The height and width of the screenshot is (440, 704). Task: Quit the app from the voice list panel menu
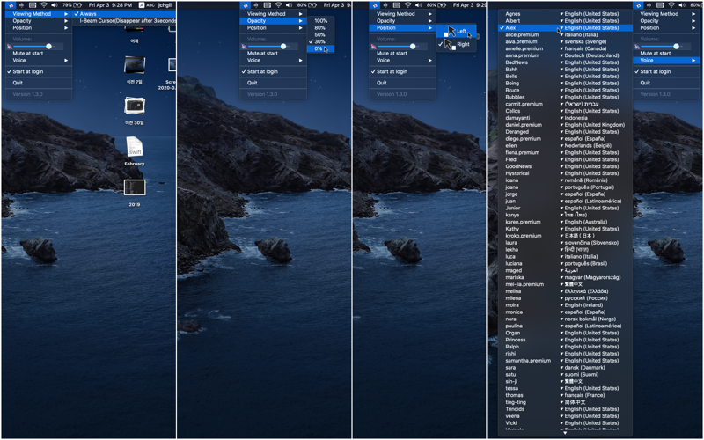click(666, 83)
